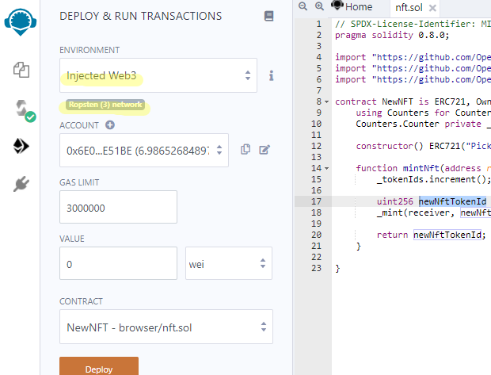Click the function mintNft declaration line
Viewport: 491px width, 375px height.
[424, 168]
